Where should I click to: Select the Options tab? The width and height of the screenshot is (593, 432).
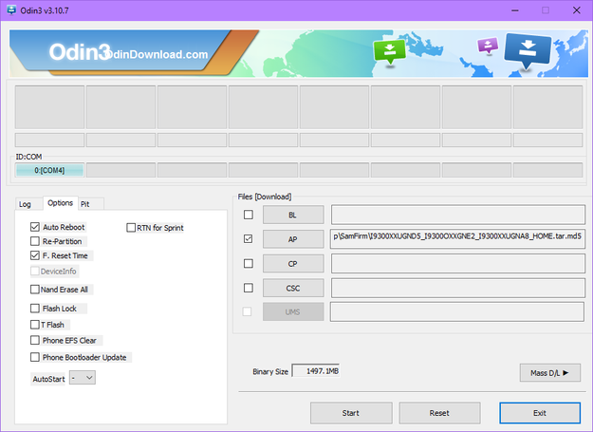point(60,203)
